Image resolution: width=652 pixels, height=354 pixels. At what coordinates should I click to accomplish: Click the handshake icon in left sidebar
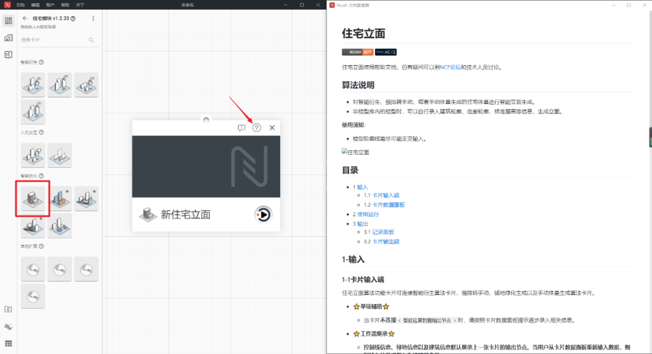[8, 327]
